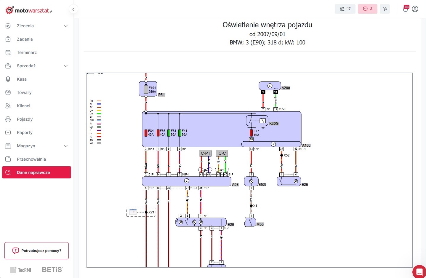Screen dimensions: 426x278
Task: Click the Potrzebujesz pomocy? button
Action: 36,251
